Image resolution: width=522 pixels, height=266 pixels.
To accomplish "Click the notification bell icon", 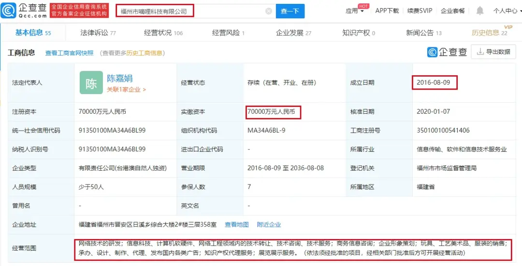I will [x=480, y=11].
